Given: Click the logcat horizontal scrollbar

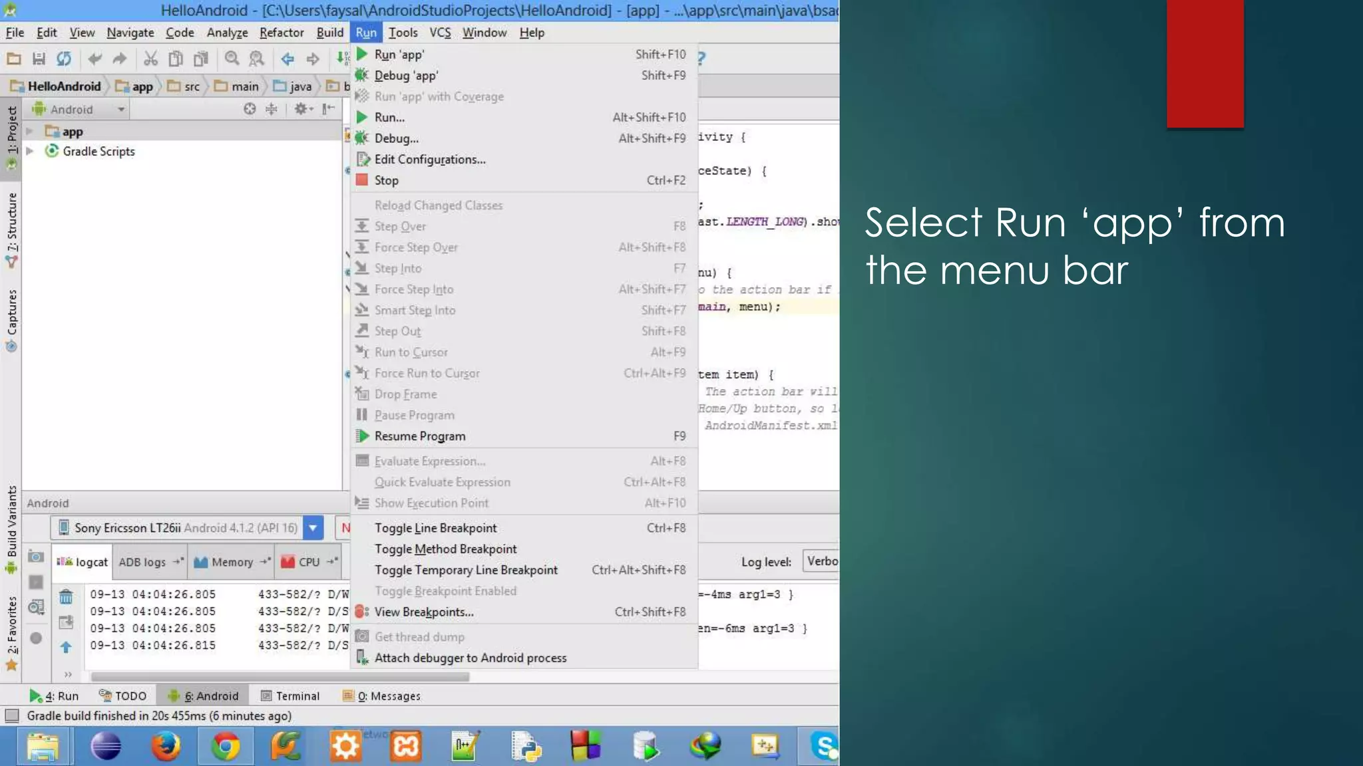Looking at the screenshot, I should click(x=280, y=677).
